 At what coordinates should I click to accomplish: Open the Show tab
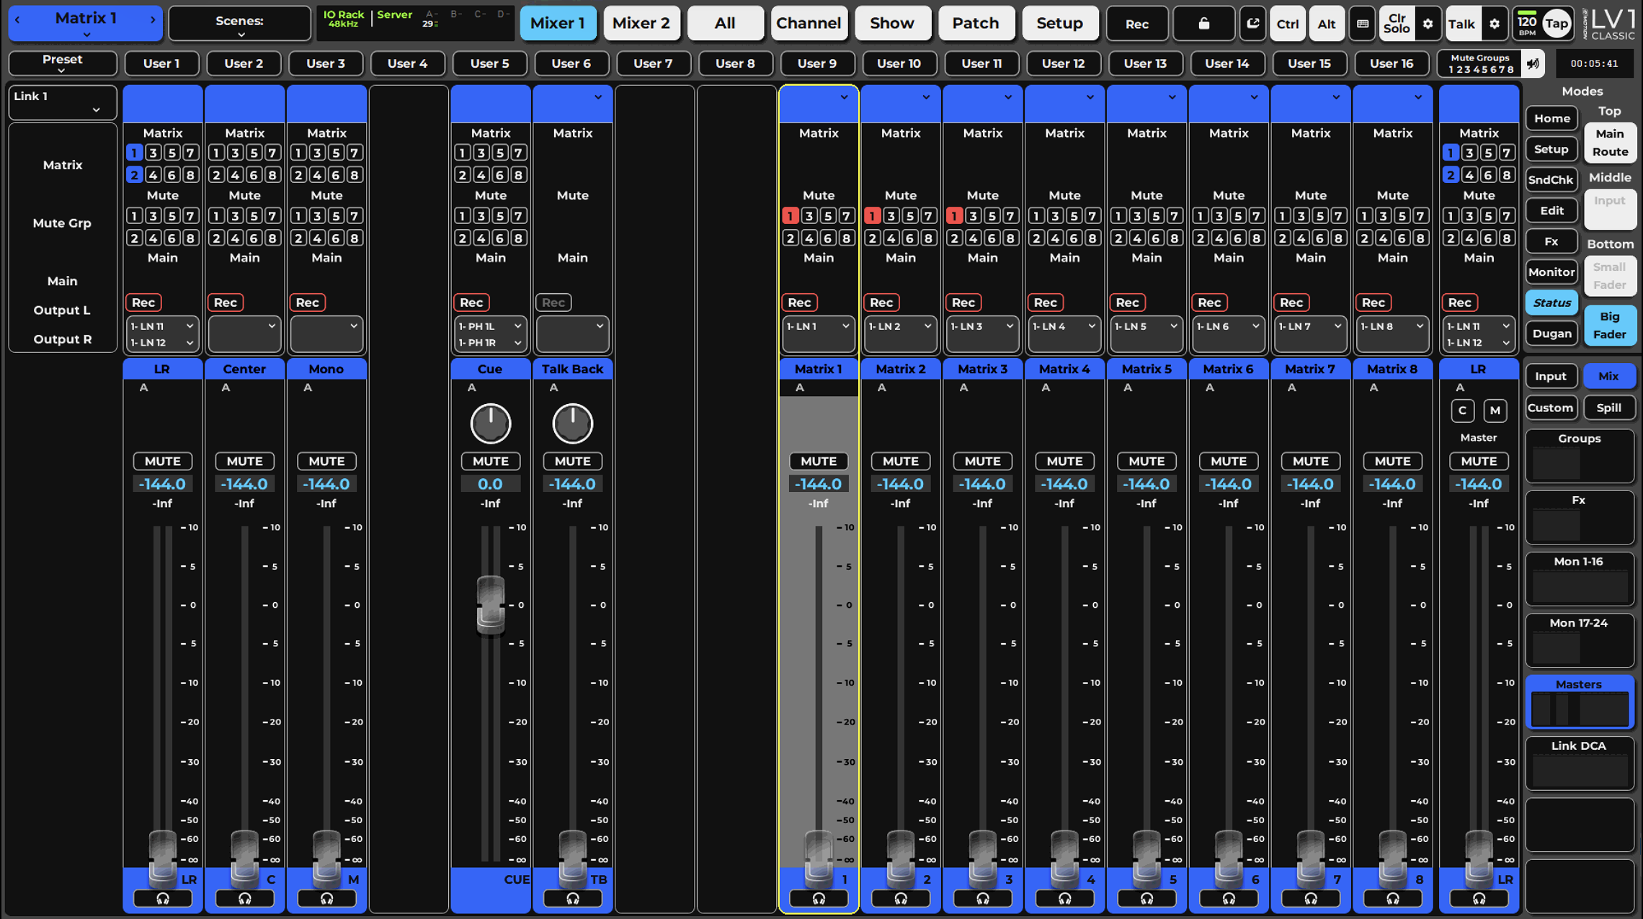tap(892, 24)
